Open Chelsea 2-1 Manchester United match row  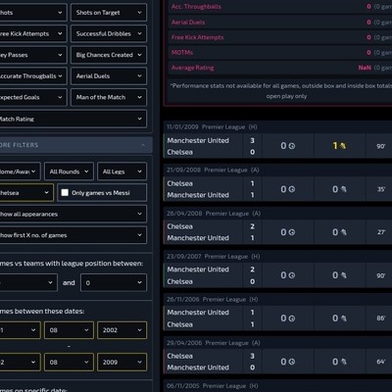point(277,232)
